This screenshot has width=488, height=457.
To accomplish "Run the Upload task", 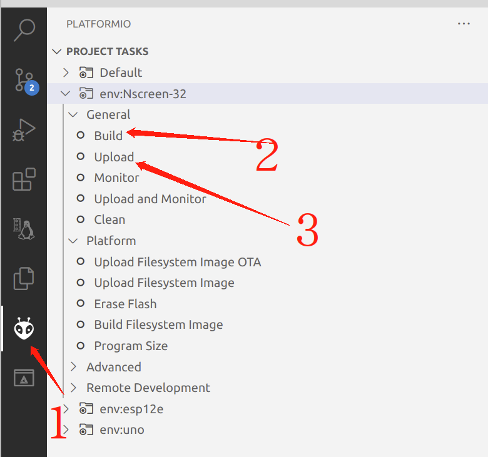I will [x=114, y=156].
